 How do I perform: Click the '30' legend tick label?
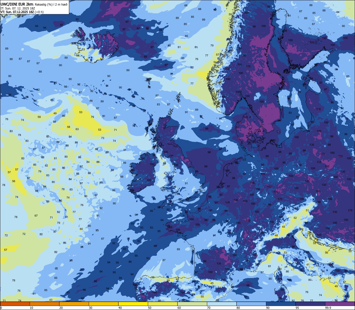coord(90,308)
